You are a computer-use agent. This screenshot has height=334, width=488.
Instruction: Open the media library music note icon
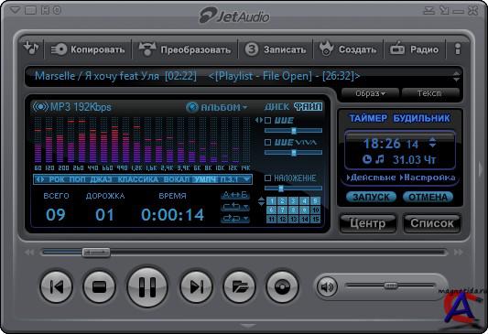point(31,48)
